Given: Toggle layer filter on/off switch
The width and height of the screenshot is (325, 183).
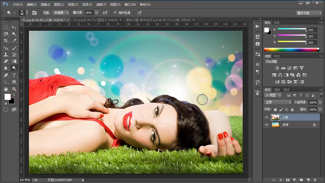Looking at the screenshot, I should [x=322, y=95].
